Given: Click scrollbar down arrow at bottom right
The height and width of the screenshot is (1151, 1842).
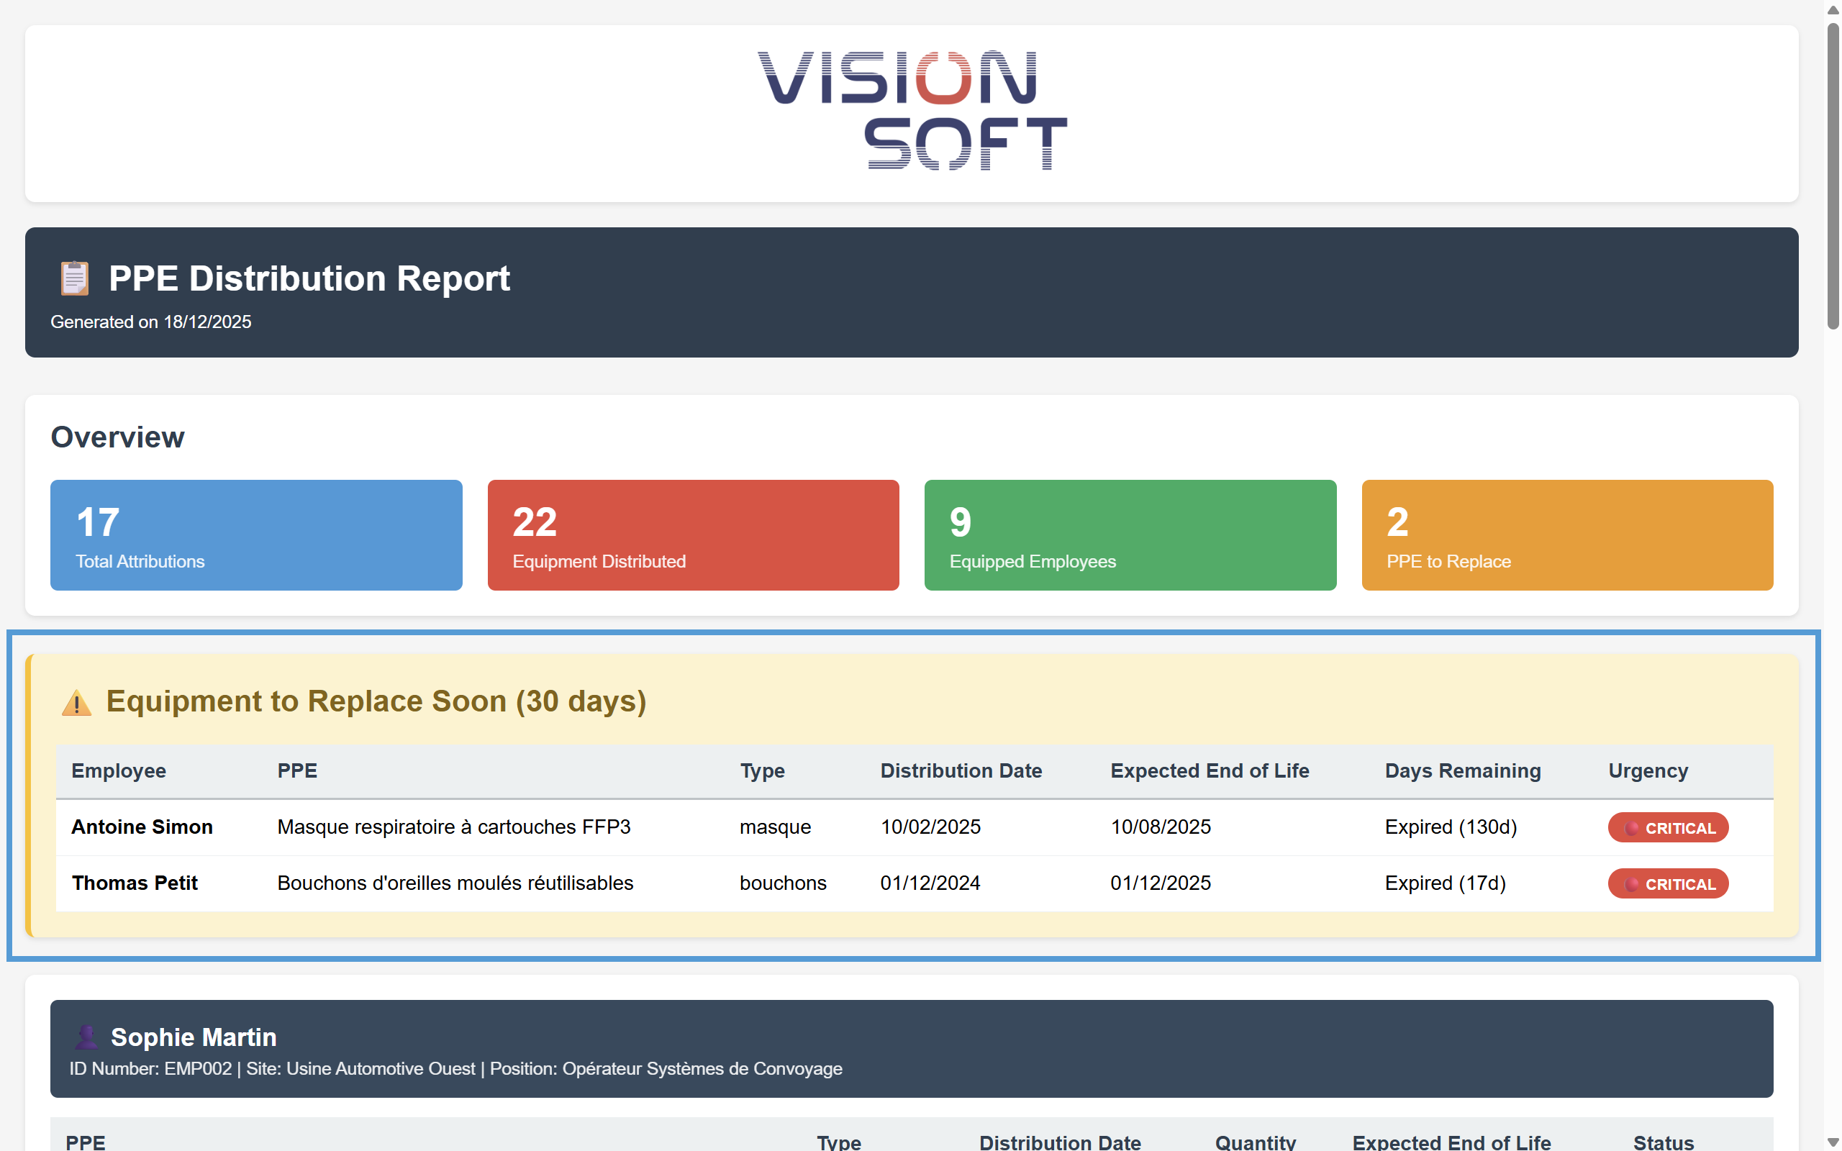Looking at the screenshot, I should click(1833, 1142).
